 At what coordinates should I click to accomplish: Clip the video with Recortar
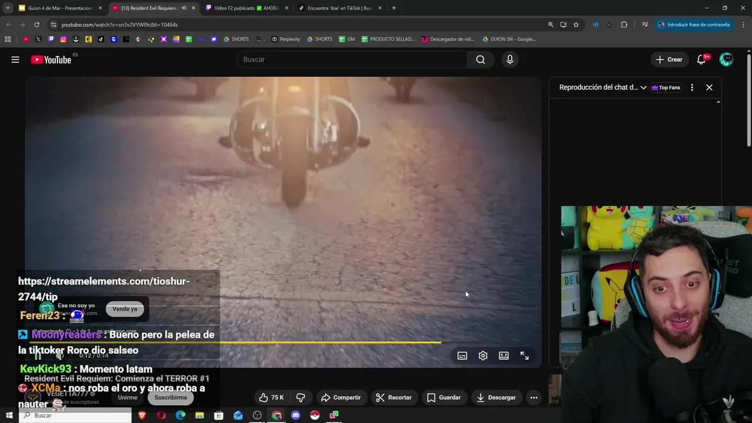pos(394,398)
